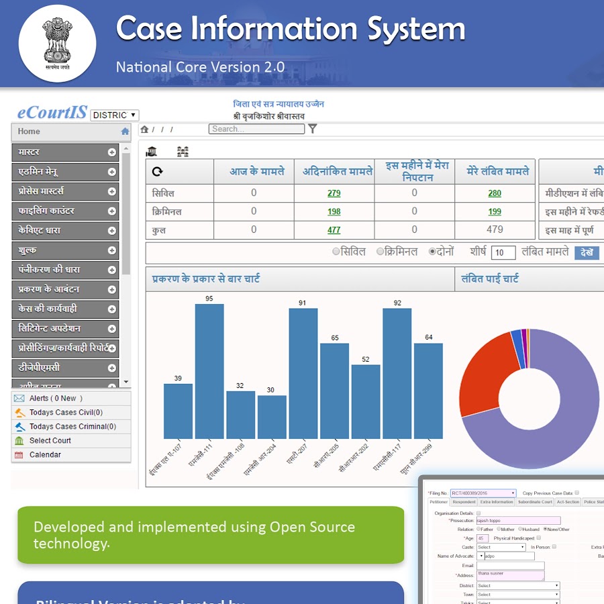Click the Todays Cases Civil gavel icon
This screenshot has height=604, width=604.
click(x=19, y=413)
